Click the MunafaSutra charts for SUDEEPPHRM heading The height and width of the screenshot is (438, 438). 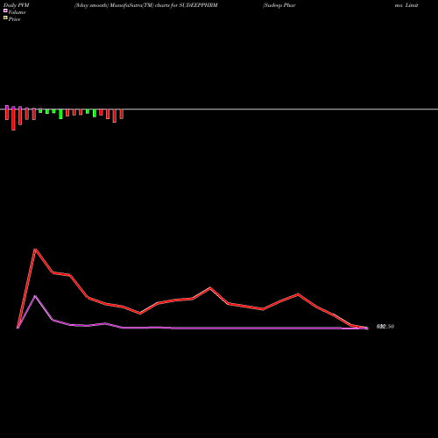(146, 5)
